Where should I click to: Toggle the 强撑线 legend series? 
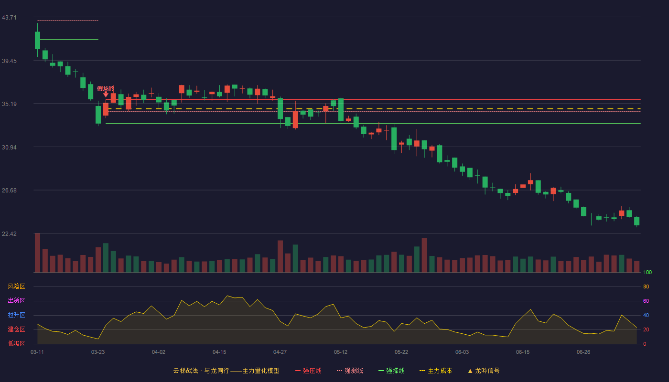(x=391, y=371)
